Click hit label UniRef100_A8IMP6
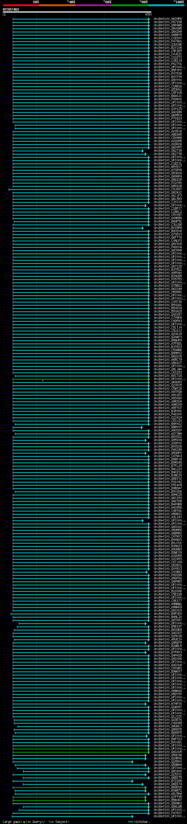Screen dimensions: 187x824 [x=167, y=19]
